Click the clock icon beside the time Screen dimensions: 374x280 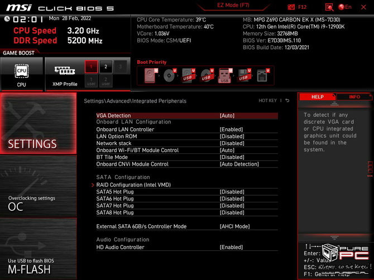pyautogui.click(x=7, y=19)
